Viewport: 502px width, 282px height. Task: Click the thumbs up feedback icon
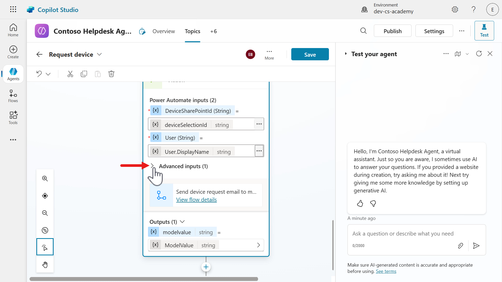[360, 203]
